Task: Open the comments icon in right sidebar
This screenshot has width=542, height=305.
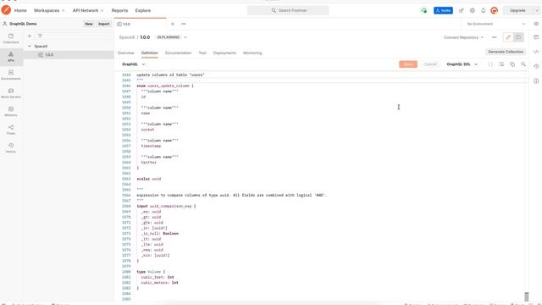Action: (536, 37)
